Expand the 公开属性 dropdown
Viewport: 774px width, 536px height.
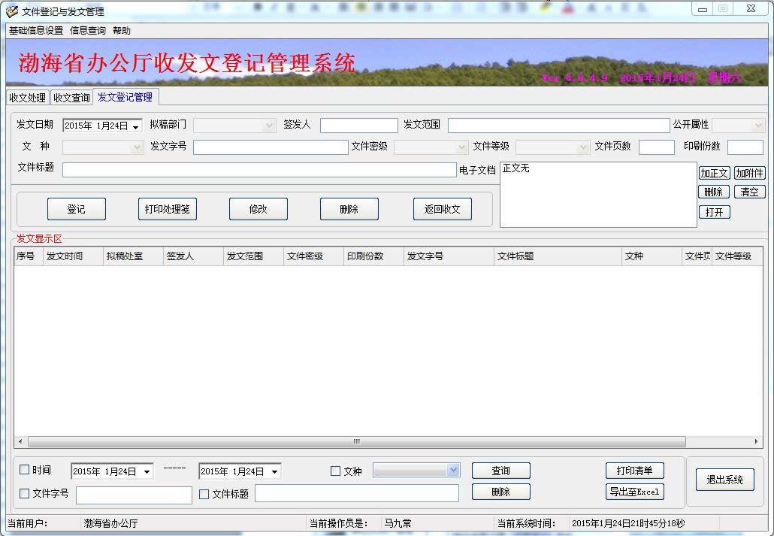click(757, 126)
